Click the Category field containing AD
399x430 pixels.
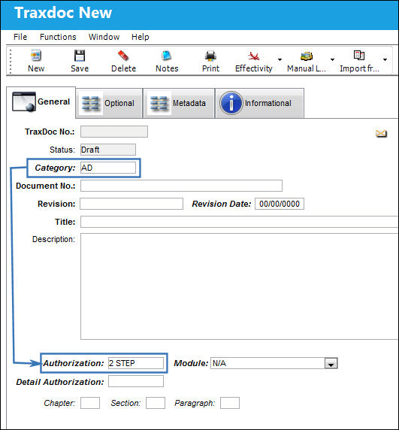(108, 168)
